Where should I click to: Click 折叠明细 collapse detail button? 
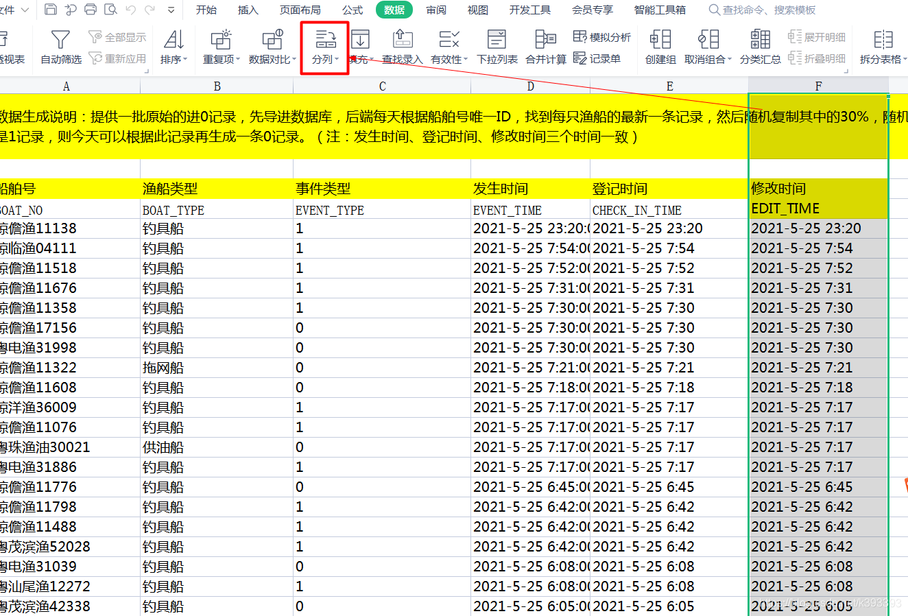coord(817,59)
